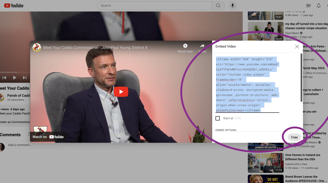Click the channel avatar in embed preview

[37, 47]
